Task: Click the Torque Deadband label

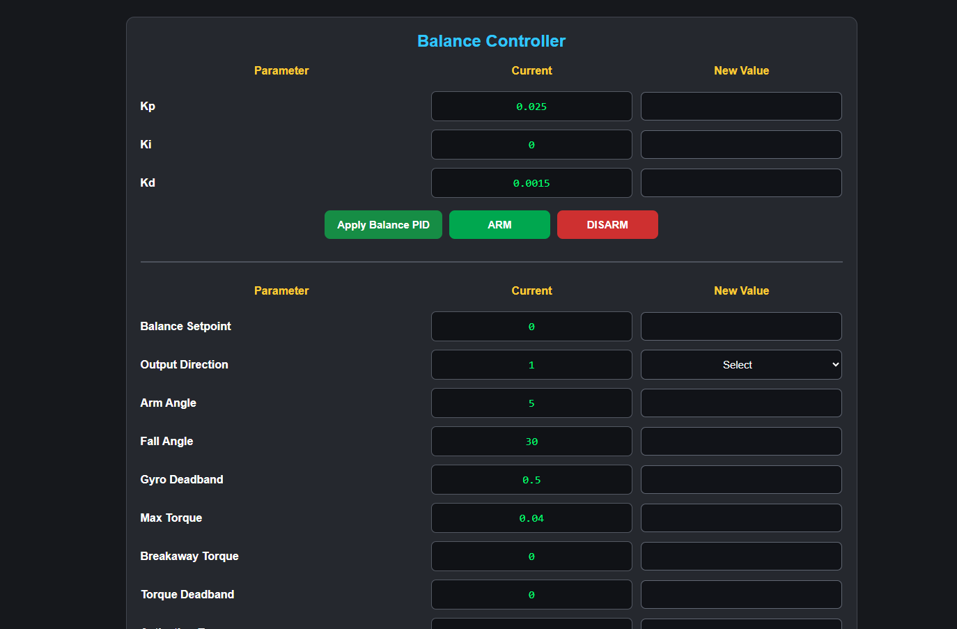Action: (187, 595)
